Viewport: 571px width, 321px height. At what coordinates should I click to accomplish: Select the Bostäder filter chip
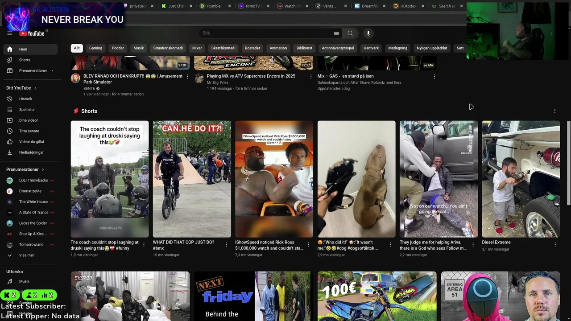click(x=252, y=48)
